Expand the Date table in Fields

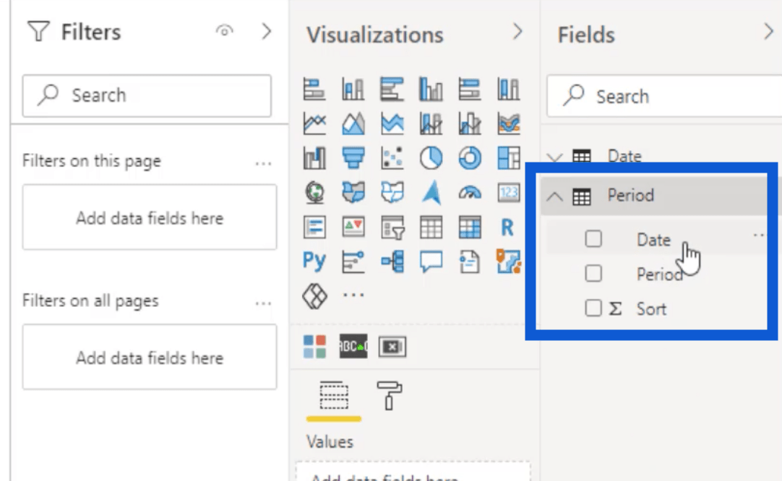click(555, 157)
